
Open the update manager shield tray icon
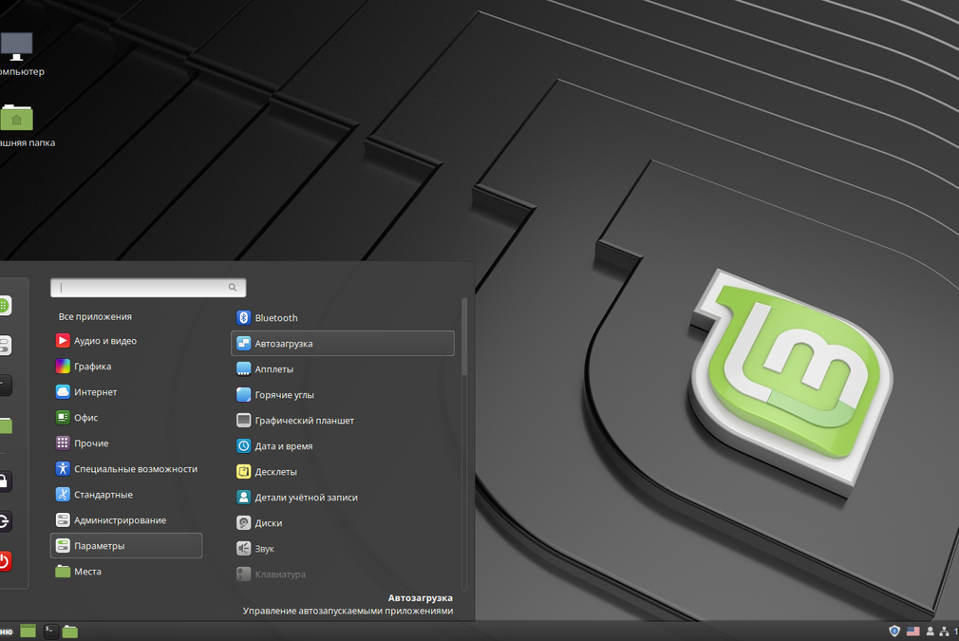click(894, 631)
